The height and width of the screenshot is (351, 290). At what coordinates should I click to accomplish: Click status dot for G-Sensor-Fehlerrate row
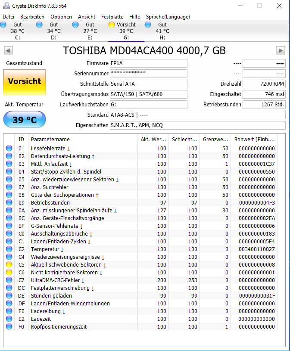tap(9, 226)
